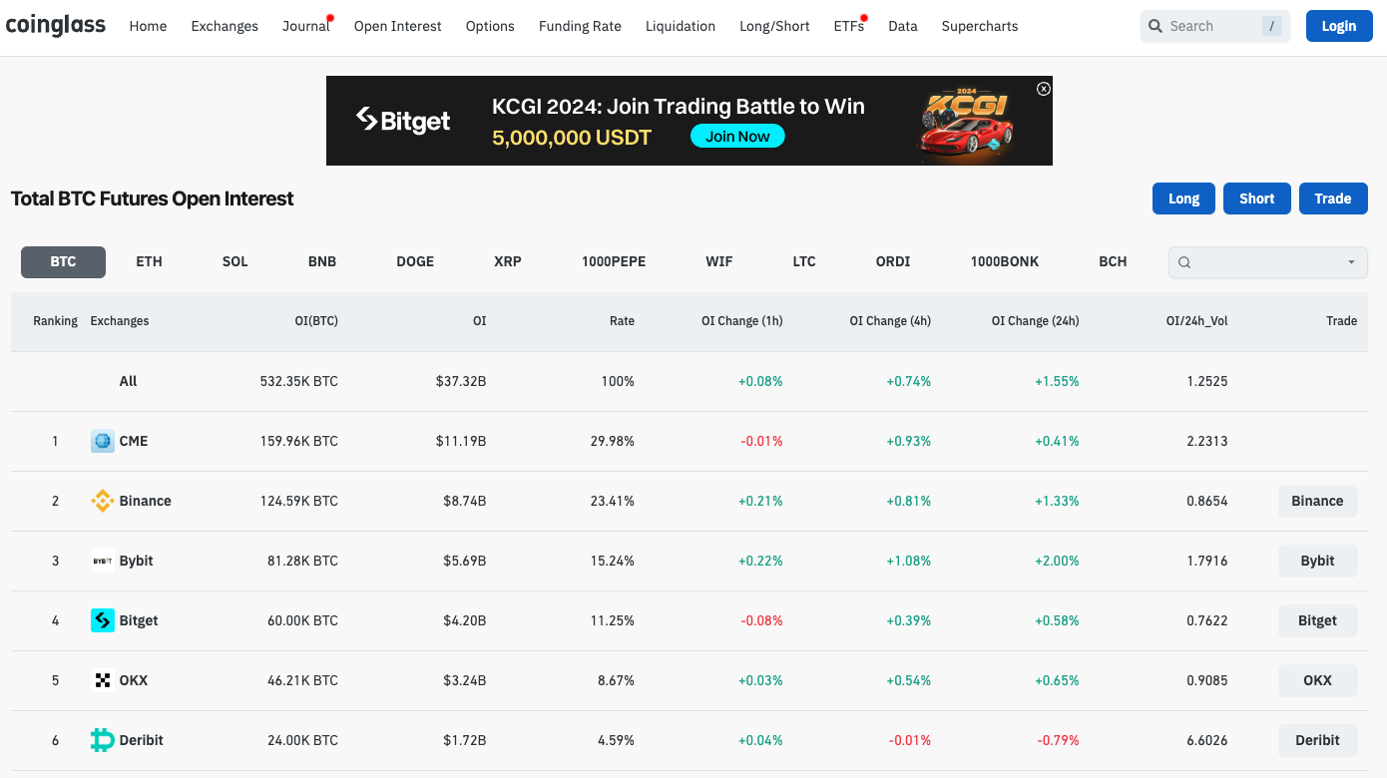Close the Bitget ad banner
This screenshot has width=1387, height=778.
[1044, 89]
